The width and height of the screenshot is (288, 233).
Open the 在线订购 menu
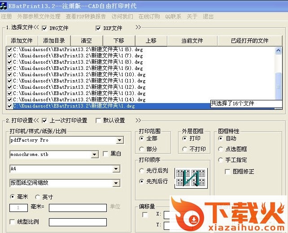[x=149, y=17]
